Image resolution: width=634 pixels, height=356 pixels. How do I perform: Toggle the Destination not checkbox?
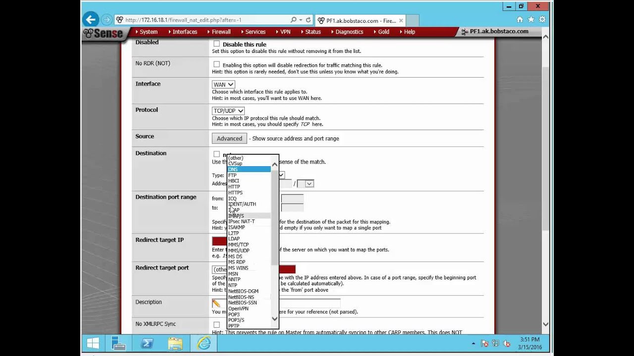tap(216, 154)
